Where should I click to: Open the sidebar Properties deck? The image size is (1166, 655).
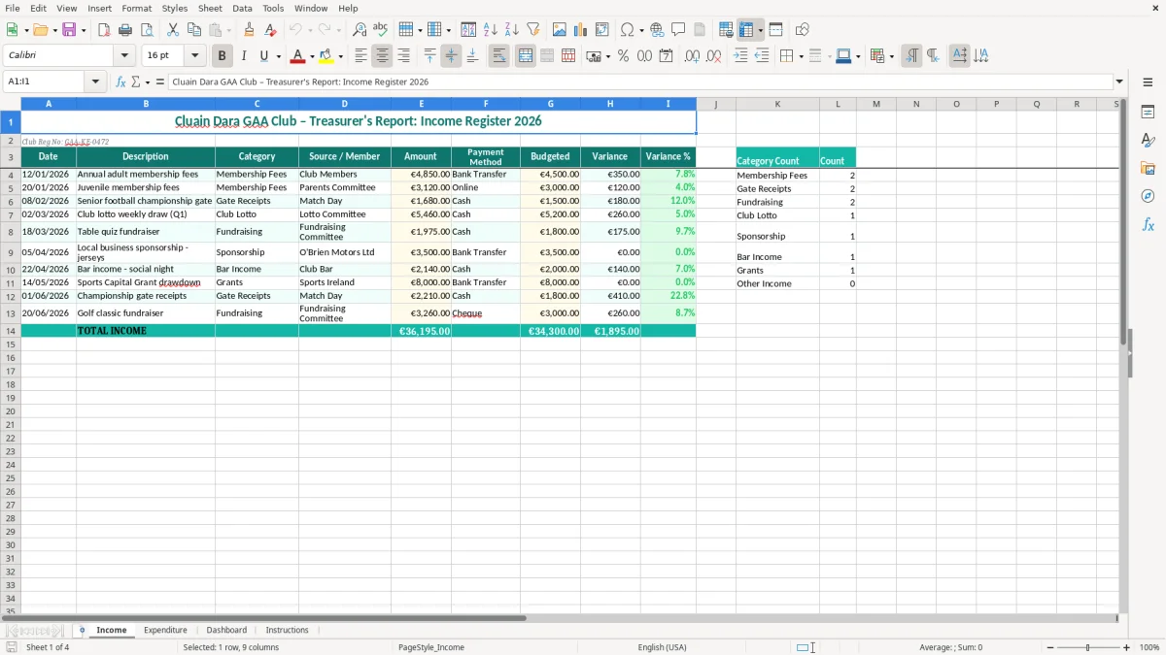click(1148, 113)
